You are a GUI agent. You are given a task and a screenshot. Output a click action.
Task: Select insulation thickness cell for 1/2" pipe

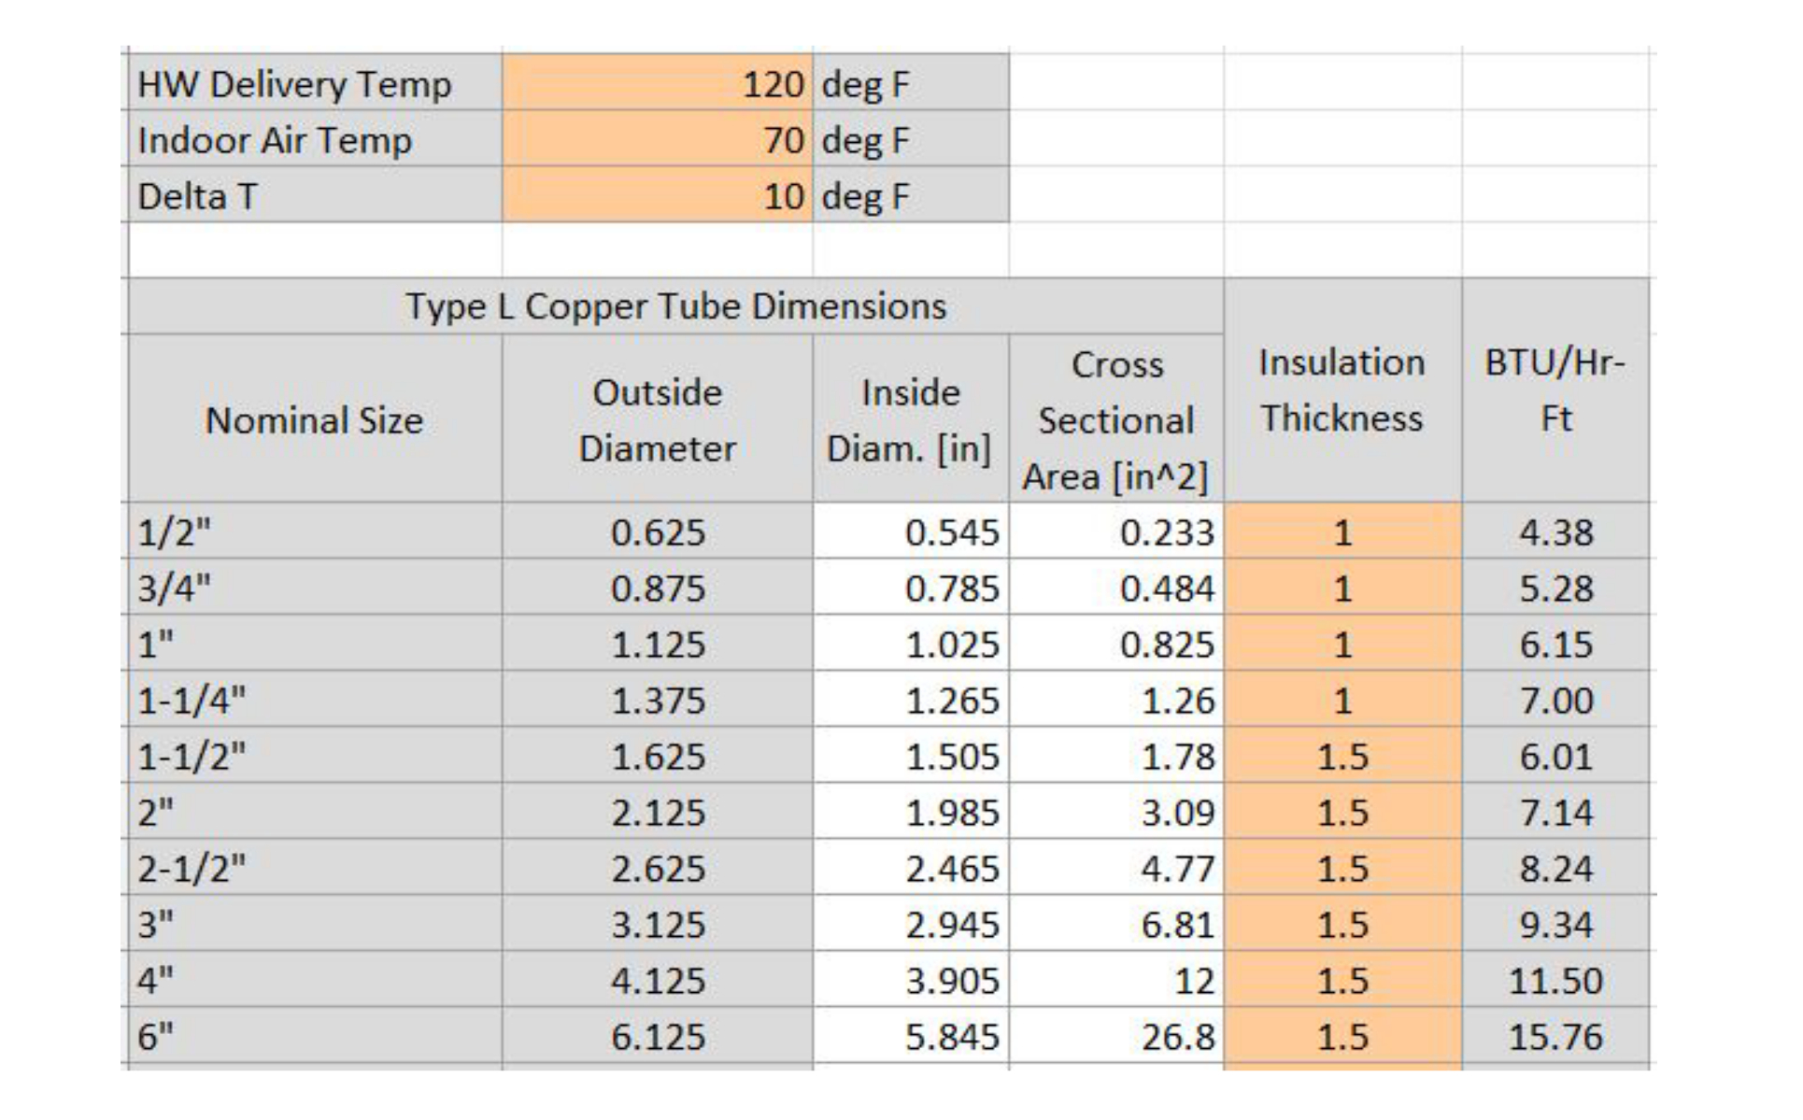tap(1342, 532)
